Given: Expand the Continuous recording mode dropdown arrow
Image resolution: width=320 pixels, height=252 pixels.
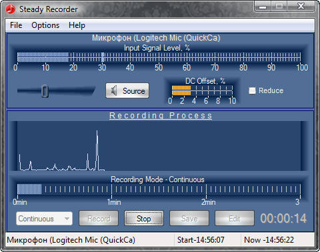Looking at the screenshot, I should click(x=67, y=219).
